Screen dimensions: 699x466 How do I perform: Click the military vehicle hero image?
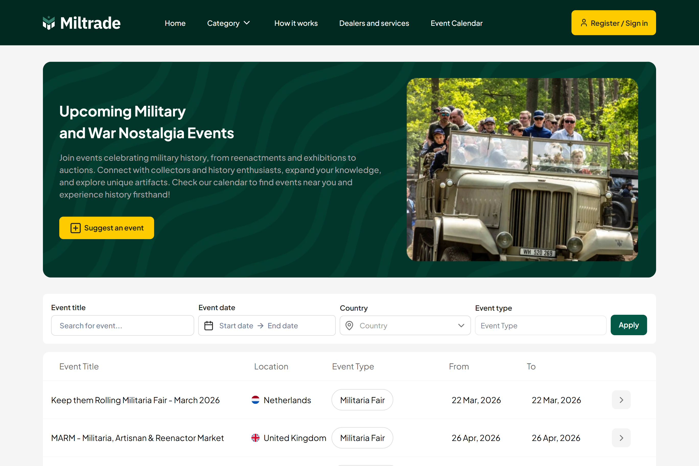click(522, 169)
